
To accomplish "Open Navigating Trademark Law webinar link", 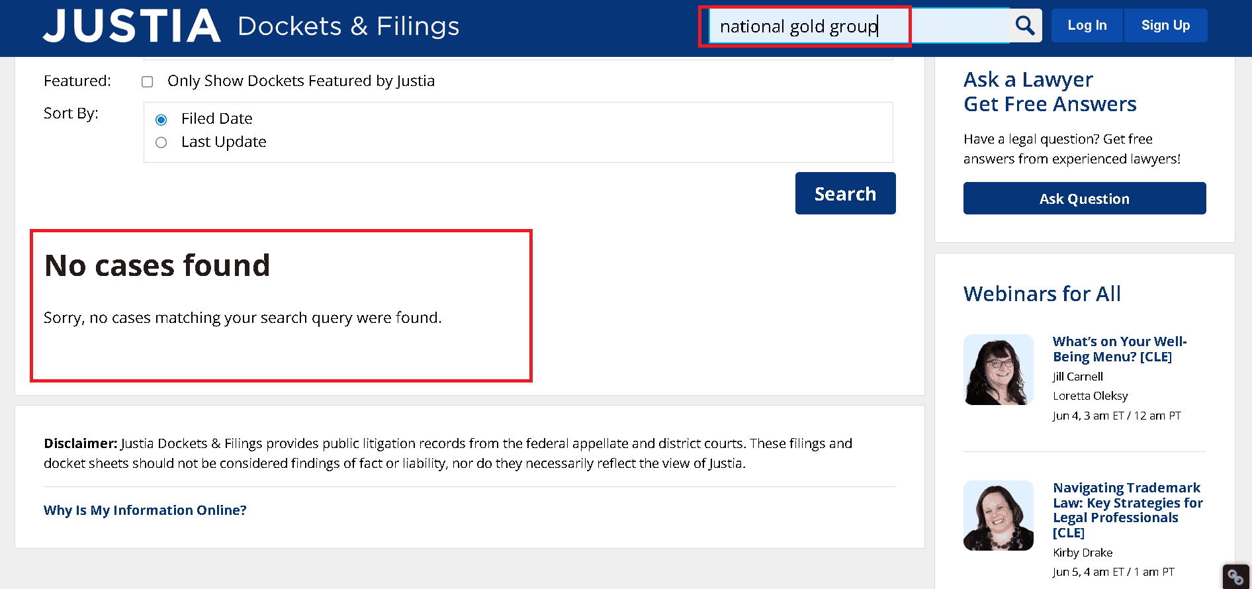I will 1128,510.
